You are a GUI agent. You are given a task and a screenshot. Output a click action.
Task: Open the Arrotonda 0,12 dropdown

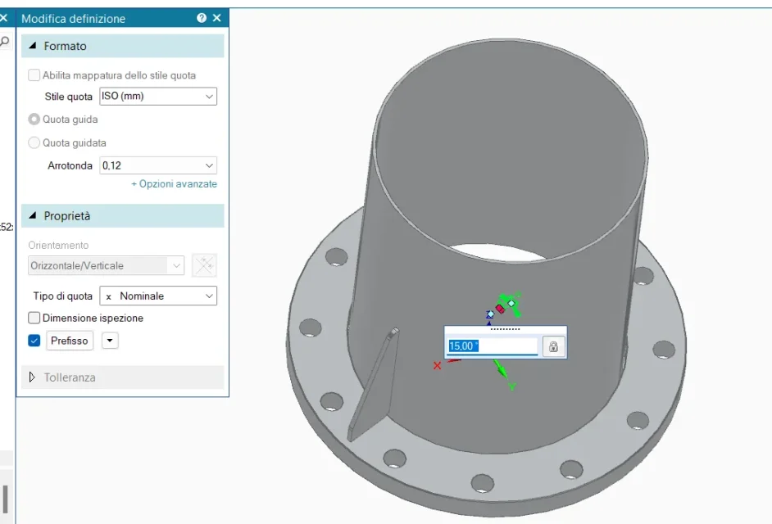pos(158,165)
